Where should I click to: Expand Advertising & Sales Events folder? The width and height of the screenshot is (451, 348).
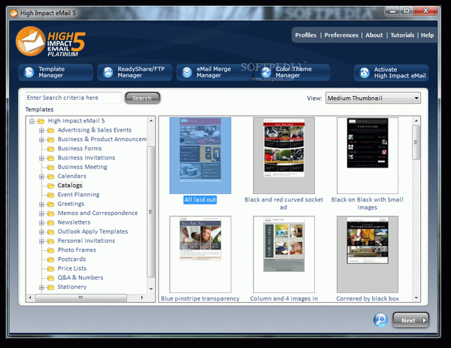(41, 131)
